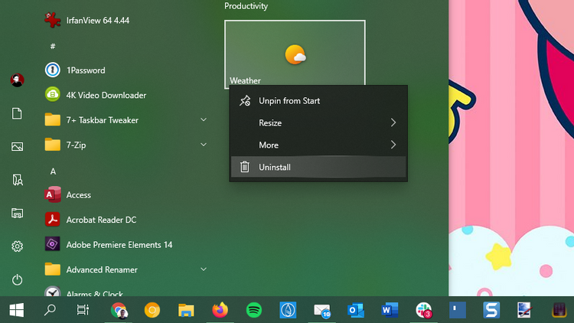Image resolution: width=574 pixels, height=323 pixels.
Task: Open Settings gear in Start sidebar
Action: pyautogui.click(x=17, y=246)
